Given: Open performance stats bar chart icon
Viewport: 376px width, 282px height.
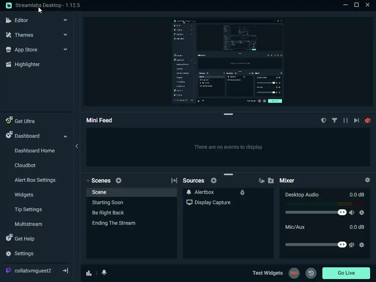Looking at the screenshot, I should [89, 273].
